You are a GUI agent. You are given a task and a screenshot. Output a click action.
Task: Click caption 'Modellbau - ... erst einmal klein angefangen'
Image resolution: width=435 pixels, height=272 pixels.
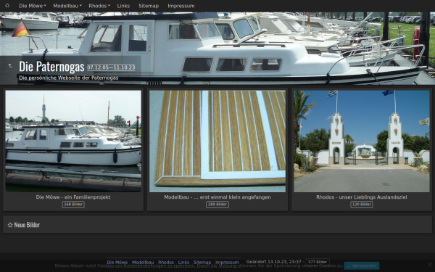217,197
